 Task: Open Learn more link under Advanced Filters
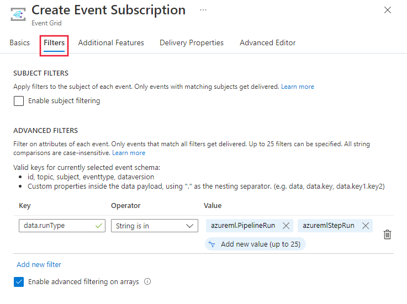pos(129,153)
